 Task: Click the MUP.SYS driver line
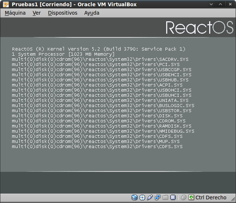click(x=96, y=141)
